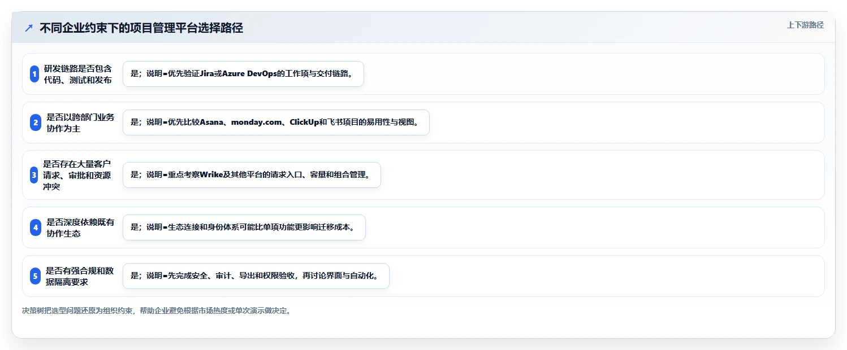The width and height of the screenshot is (847, 350).
Task: Click the arrow icon beside the title
Action: [x=29, y=28]
